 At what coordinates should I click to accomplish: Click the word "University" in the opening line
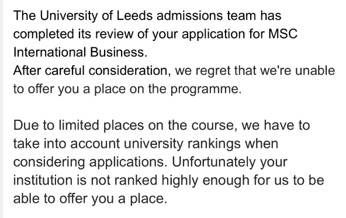[68, 16]
